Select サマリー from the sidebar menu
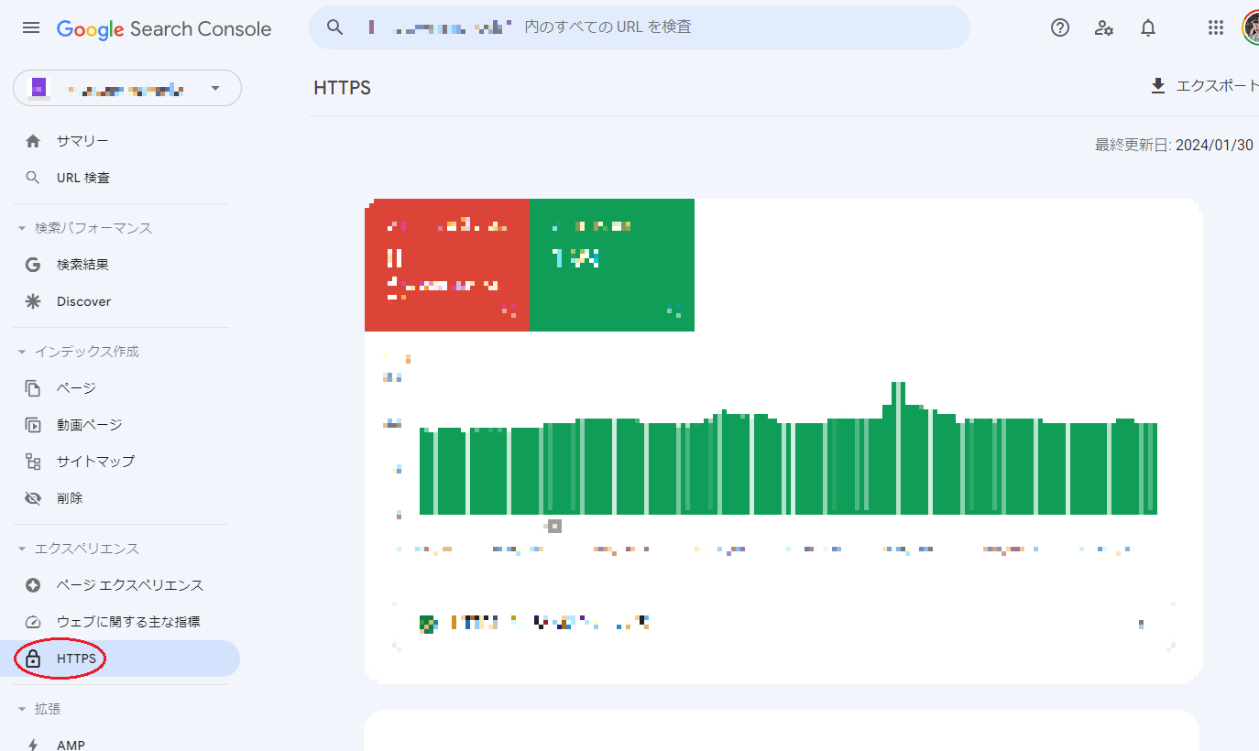Image resolution: width=1259 pixels, height=751 pixels. pos(82,140)
